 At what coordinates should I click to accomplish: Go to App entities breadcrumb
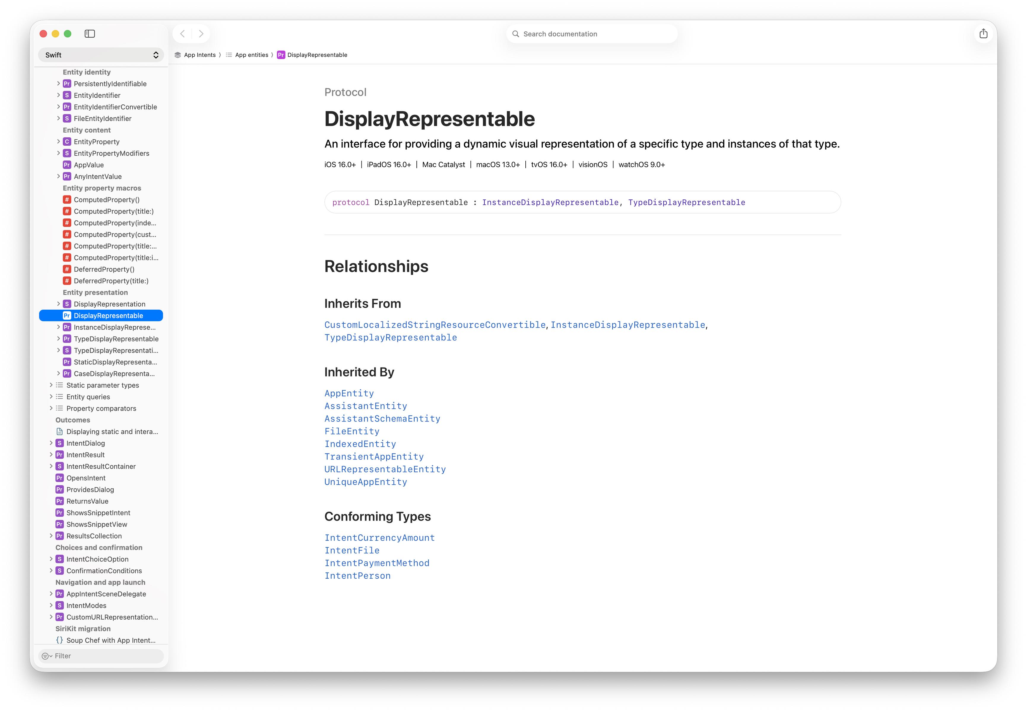tap(251, 55)
